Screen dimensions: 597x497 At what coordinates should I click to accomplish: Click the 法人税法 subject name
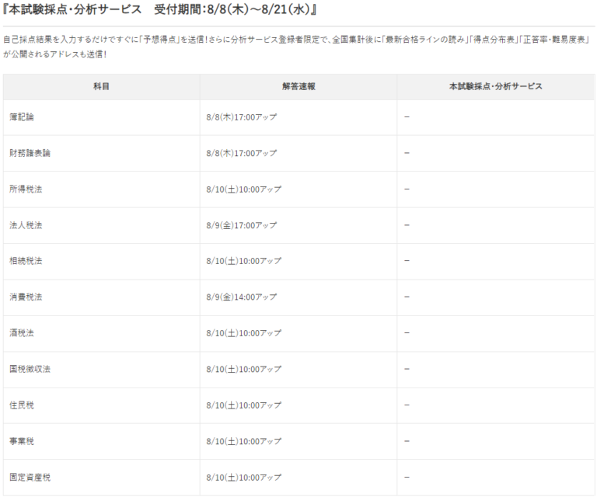coord(26,225)
